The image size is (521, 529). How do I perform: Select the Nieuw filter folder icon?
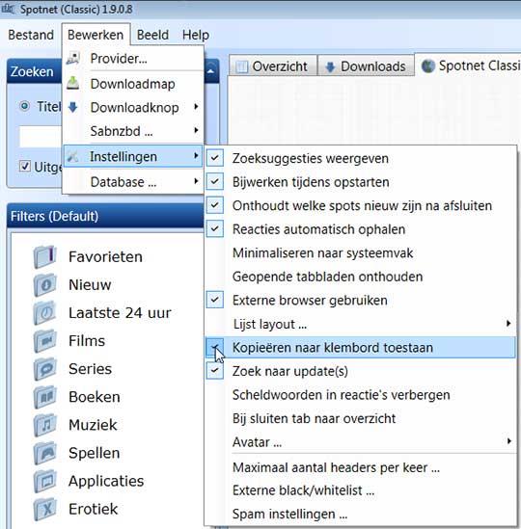(45, 285)
